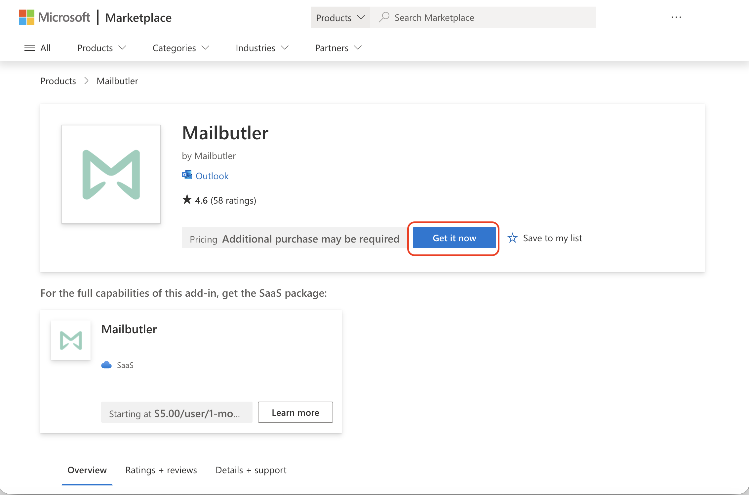Click the Mailbutler main heading
Image resolution: width=749 pixels, height=495 pixels.
coord(225,133)
